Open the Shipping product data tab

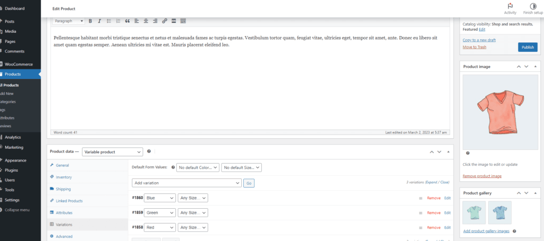[x=88, y=189]
